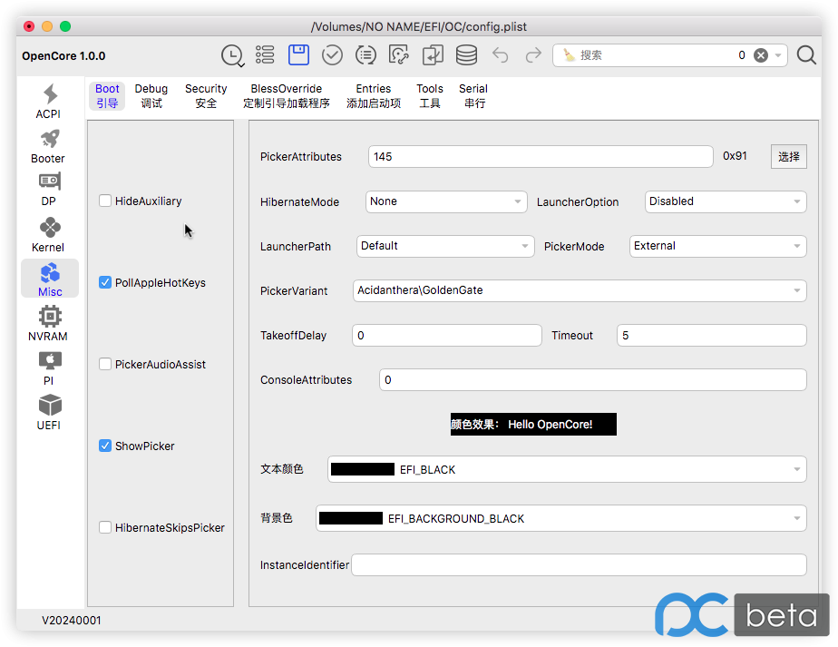
Task: Uncheck PollAppleHotKeys option
Action: coord(106,282)
